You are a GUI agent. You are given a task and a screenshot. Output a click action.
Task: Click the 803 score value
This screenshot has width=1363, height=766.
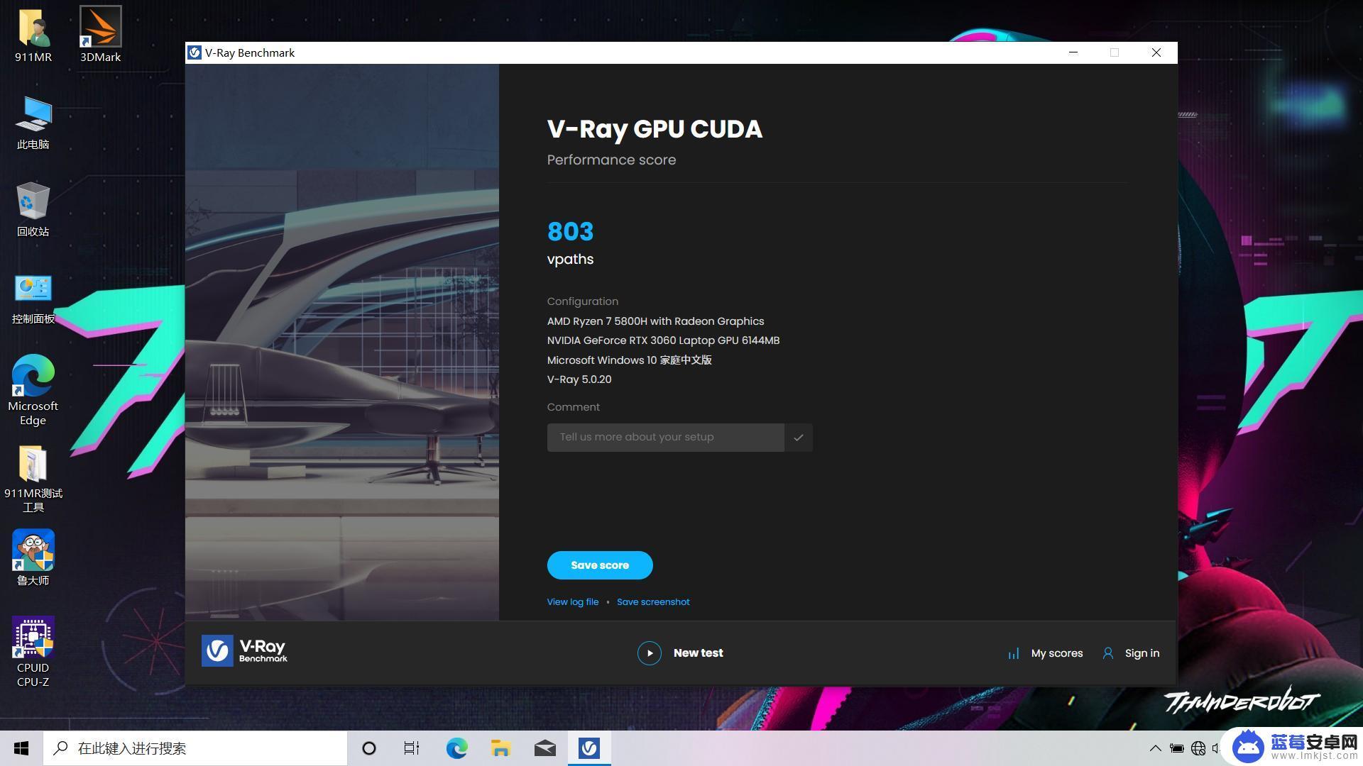click(x=570, y=232)
